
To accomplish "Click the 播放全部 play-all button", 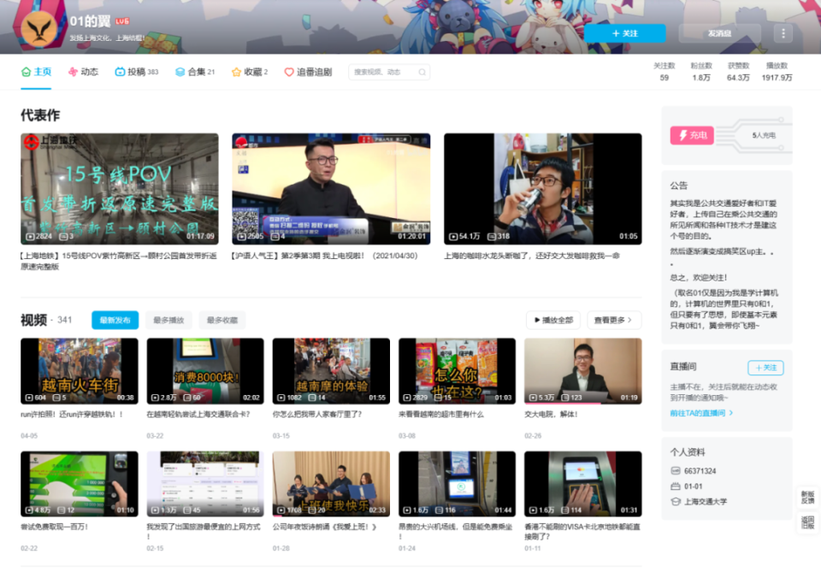I will [553, 321].
